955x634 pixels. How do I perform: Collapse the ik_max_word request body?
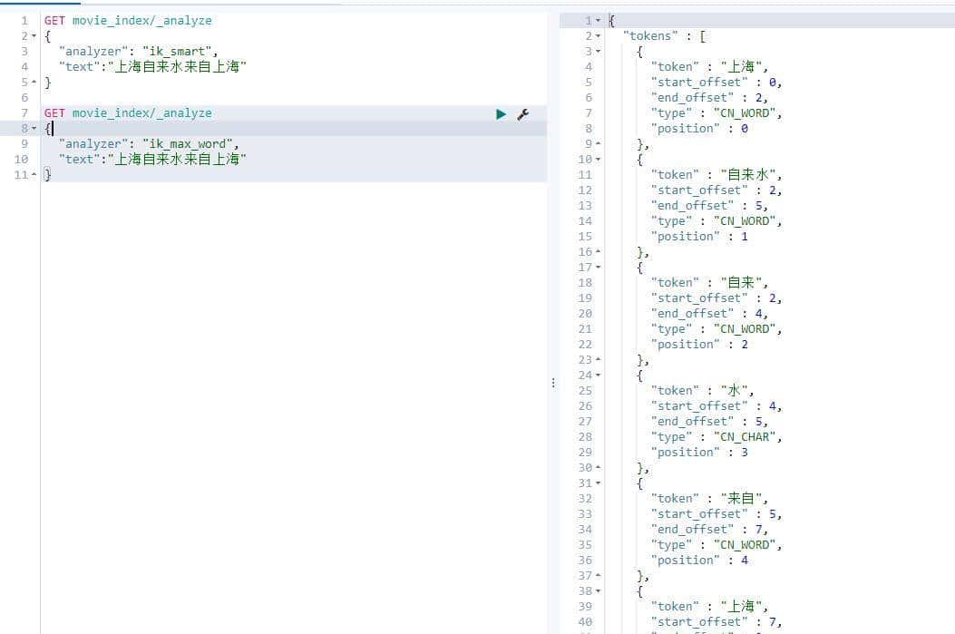pos(34,128)
